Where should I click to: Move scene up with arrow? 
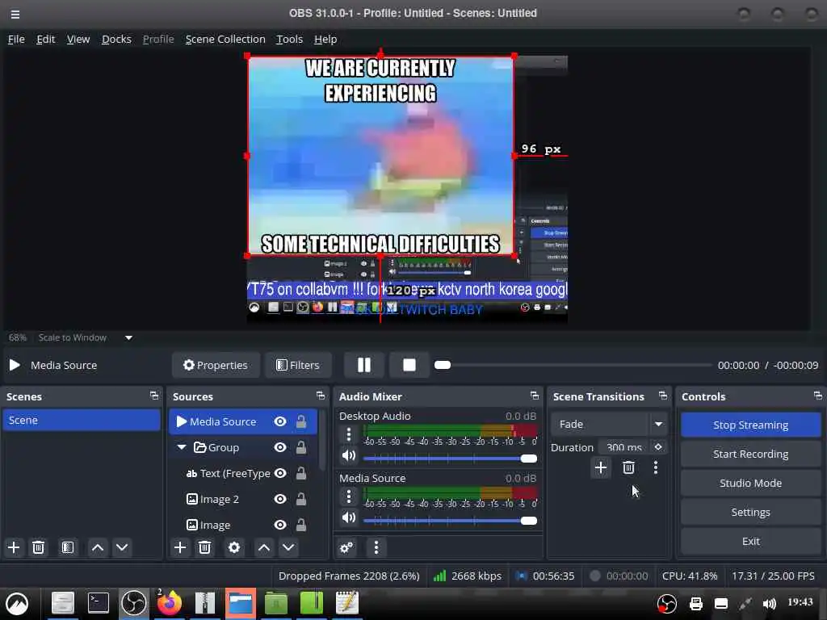coord(98,547)
